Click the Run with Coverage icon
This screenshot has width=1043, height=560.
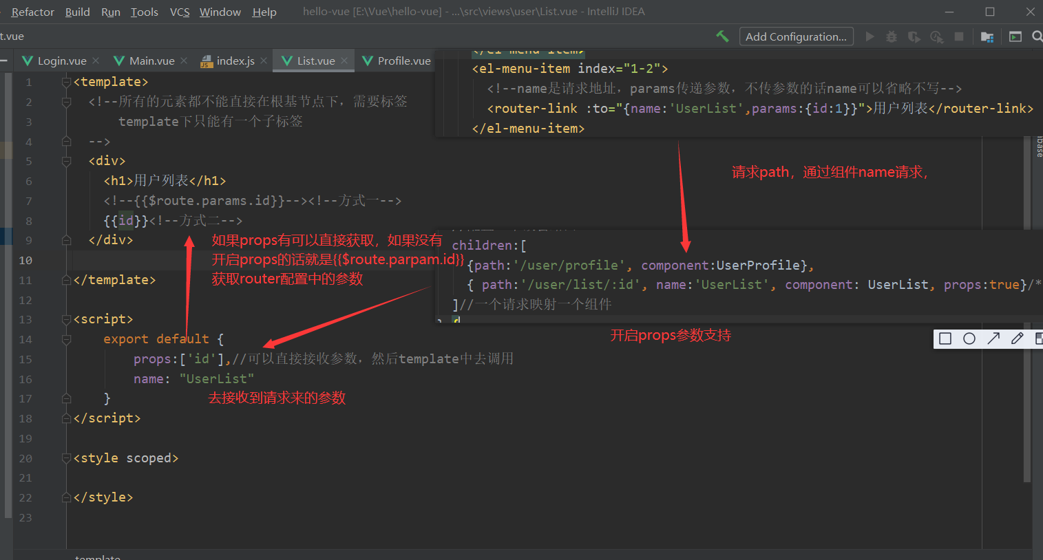pos(914,36)
